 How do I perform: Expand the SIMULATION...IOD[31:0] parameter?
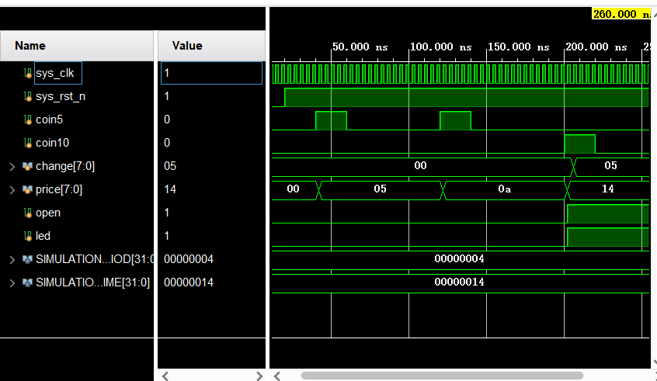point(12,259)
